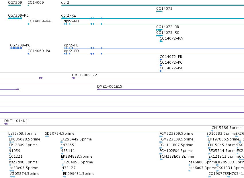Click EST label bs23d08.5prime
244x178 pixels.
pos(23,163)
